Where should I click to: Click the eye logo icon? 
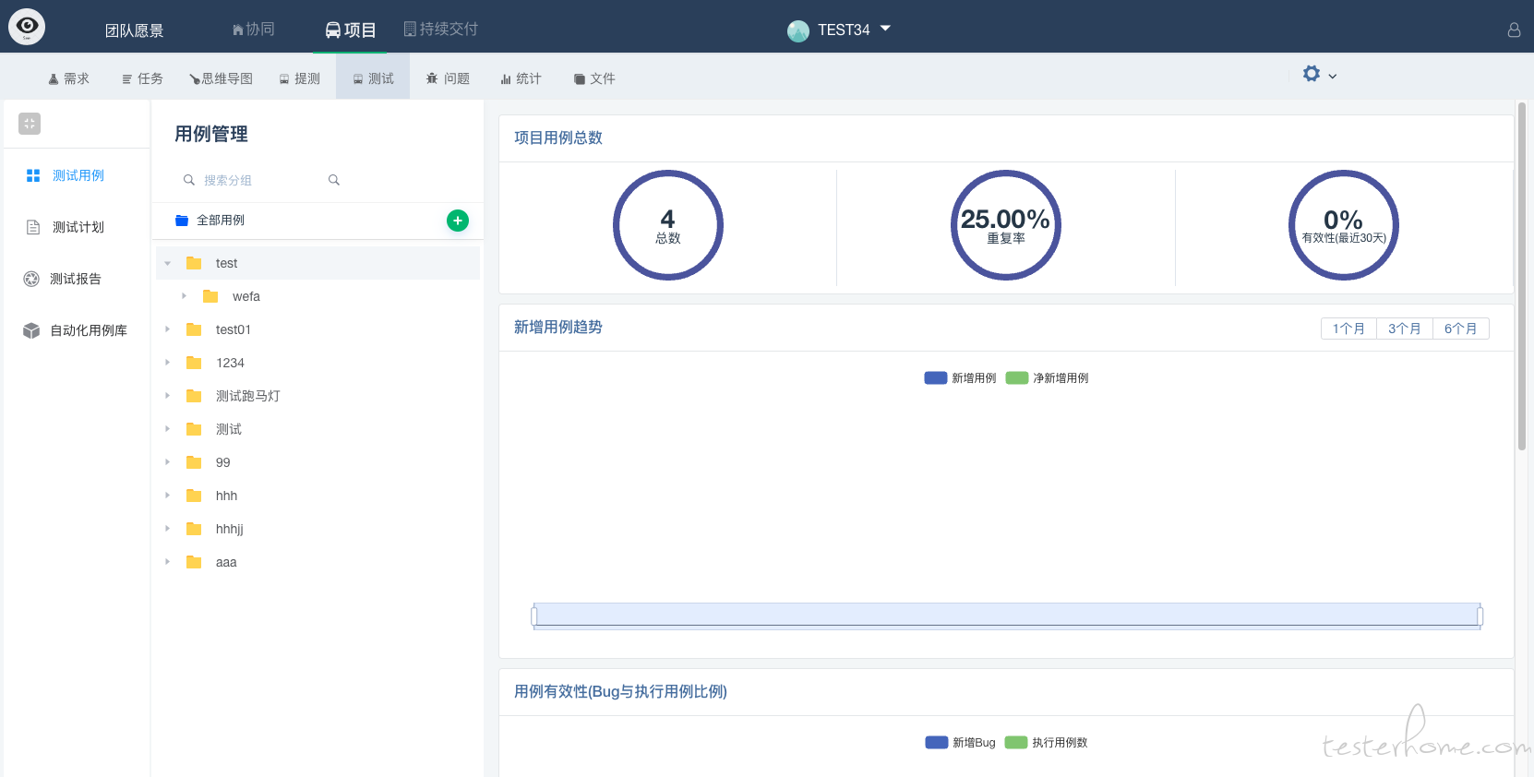point(27,27)
